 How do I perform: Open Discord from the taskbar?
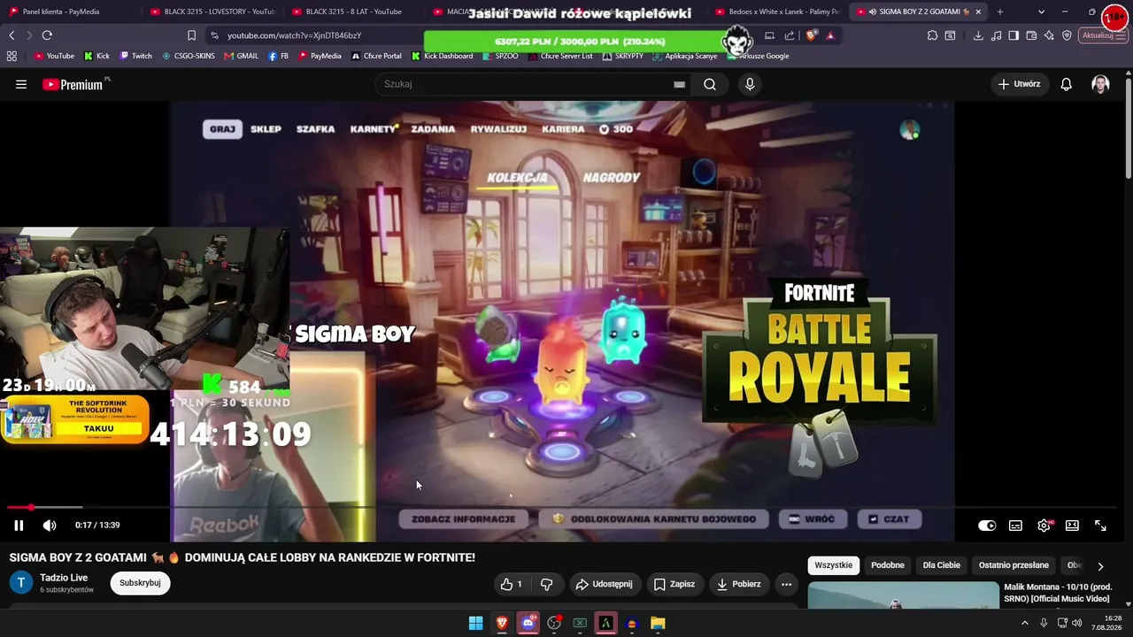click(x=528, y=623)
